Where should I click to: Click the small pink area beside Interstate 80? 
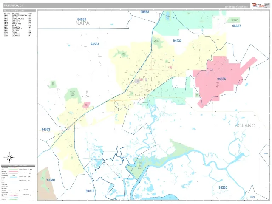[x=86, y=105]
